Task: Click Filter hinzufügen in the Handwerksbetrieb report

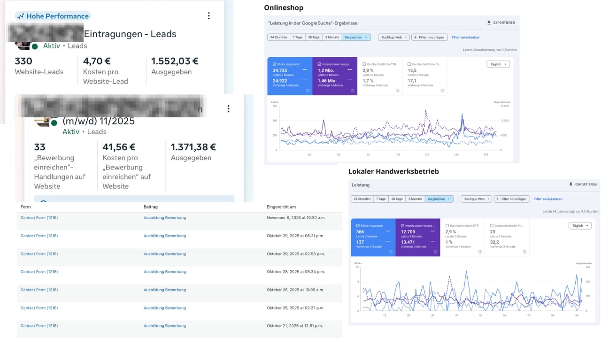Action: (x=512, y=199)
